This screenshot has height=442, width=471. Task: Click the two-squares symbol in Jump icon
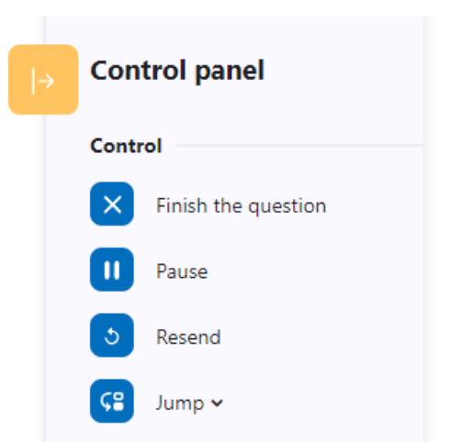pyautogui.click(x=118, y=402)
